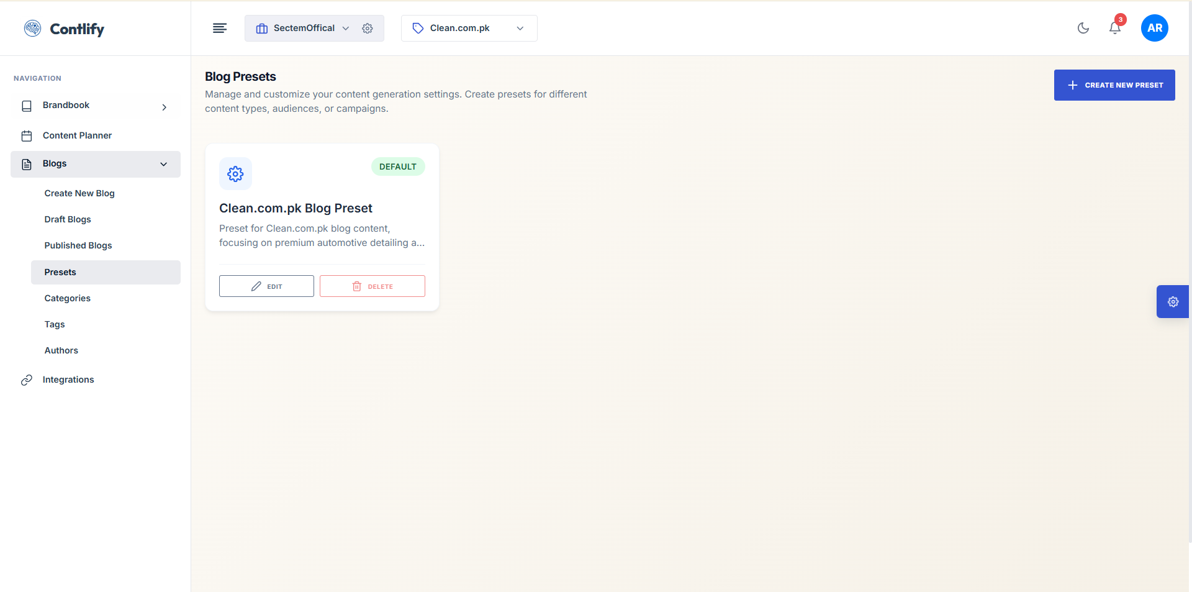1192x592 pixels.
Task: Open the AR profile avatar menu
Action: pyautogui.click(x=1154, y=27)
